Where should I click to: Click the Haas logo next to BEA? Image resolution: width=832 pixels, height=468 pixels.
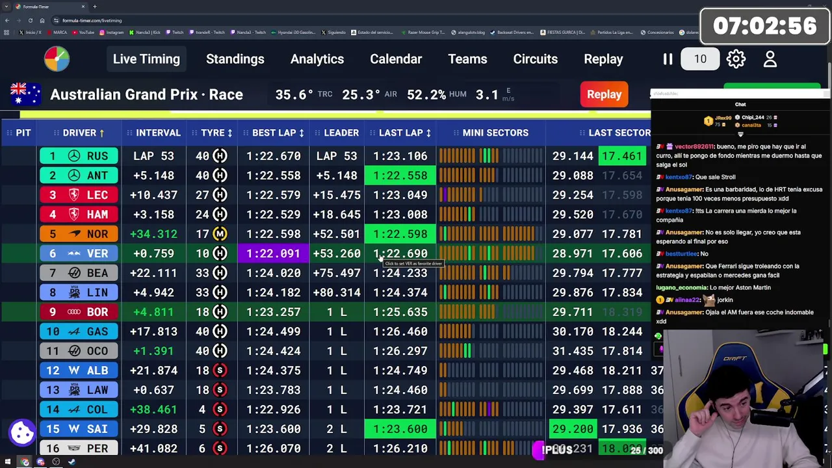tap(74, 273)
